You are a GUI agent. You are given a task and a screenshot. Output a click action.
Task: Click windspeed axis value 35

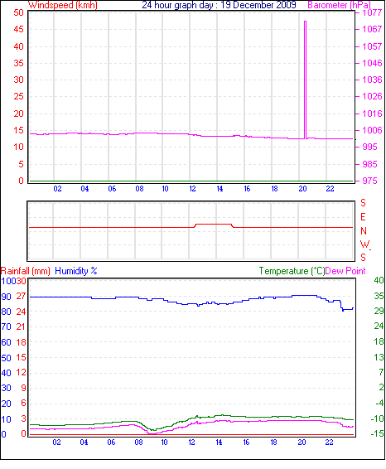pyautogui.click(x=18, y=63)
